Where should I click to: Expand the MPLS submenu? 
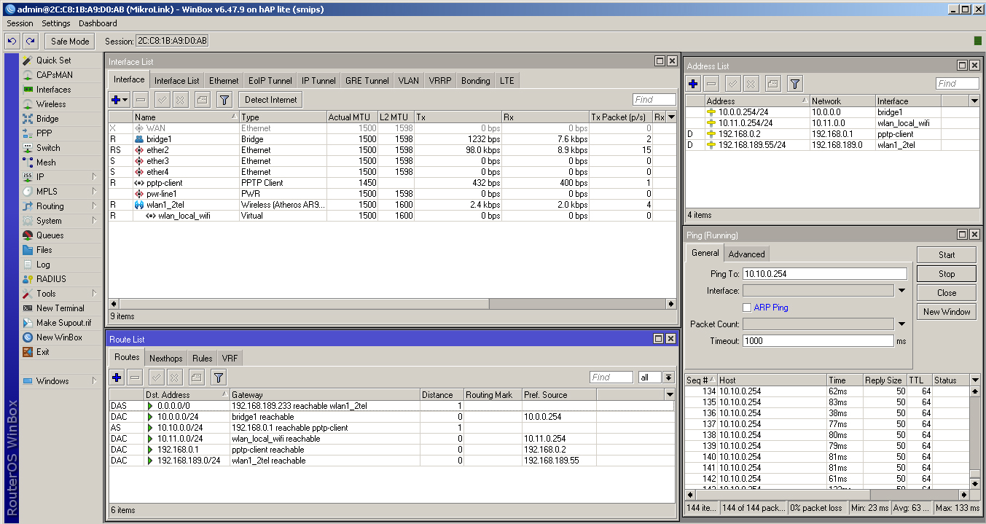[x=95, y=192]
